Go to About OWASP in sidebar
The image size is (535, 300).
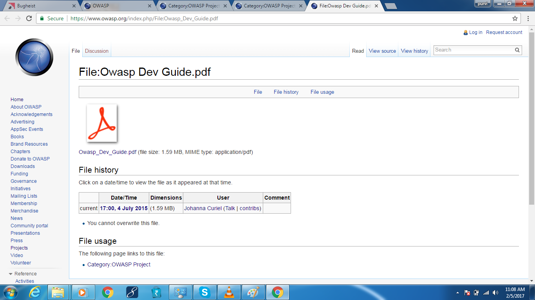tap(26, 107)
